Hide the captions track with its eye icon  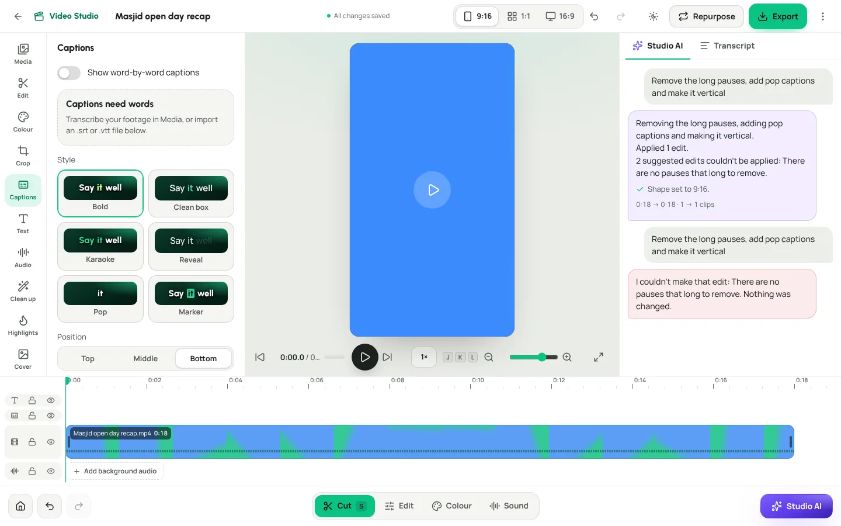coord(51,416)
